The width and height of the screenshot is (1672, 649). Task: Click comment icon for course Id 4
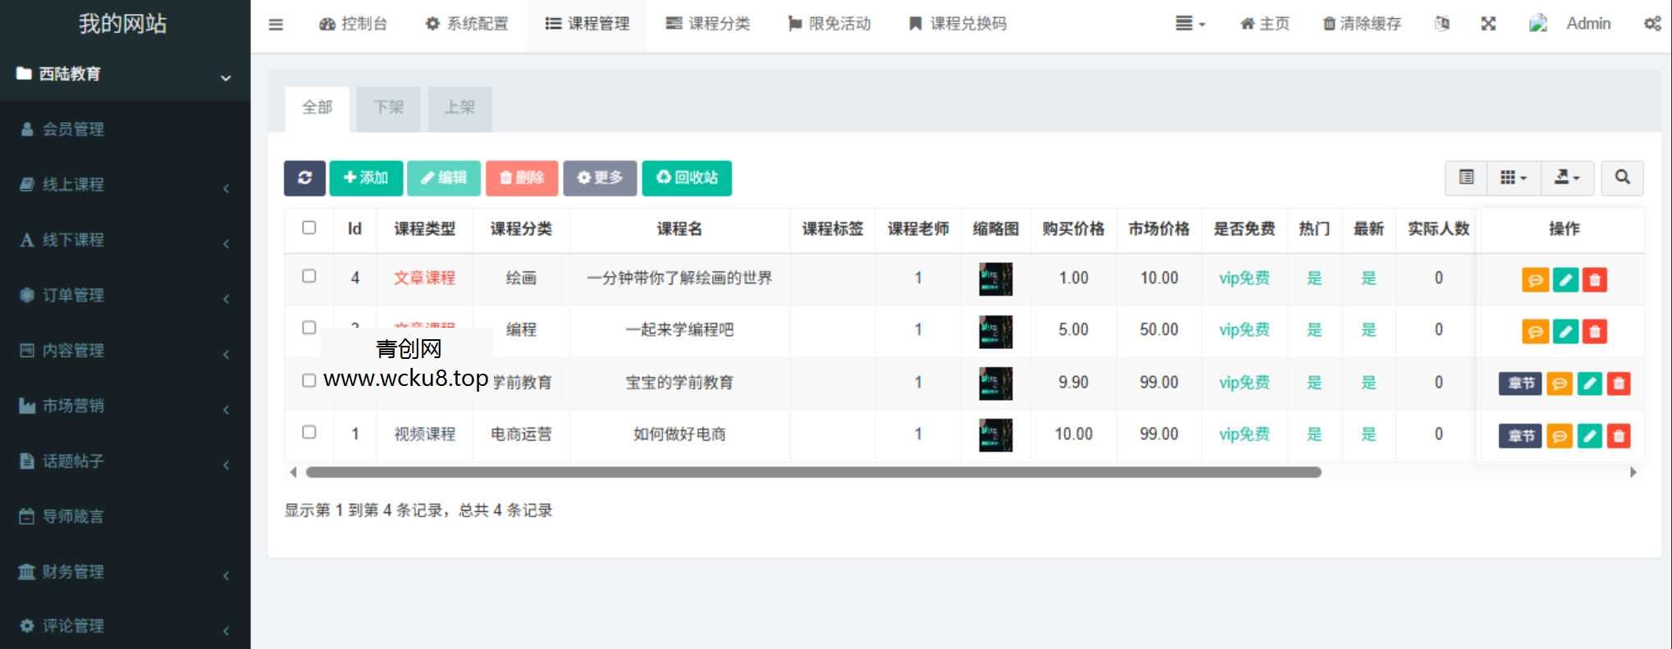point(1535,280)
